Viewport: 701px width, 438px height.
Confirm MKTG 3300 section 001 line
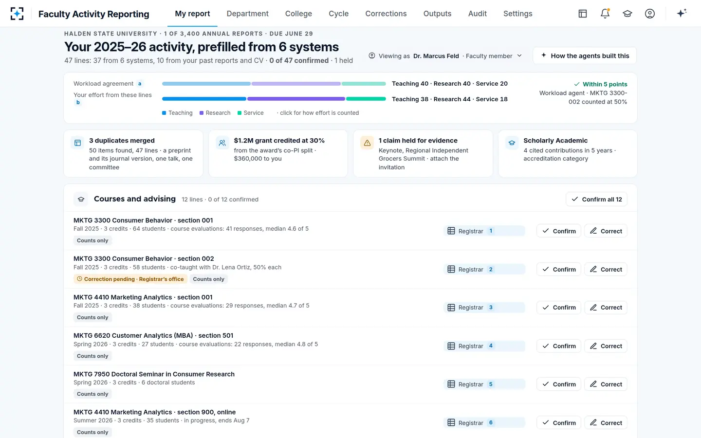coord(559,231)
